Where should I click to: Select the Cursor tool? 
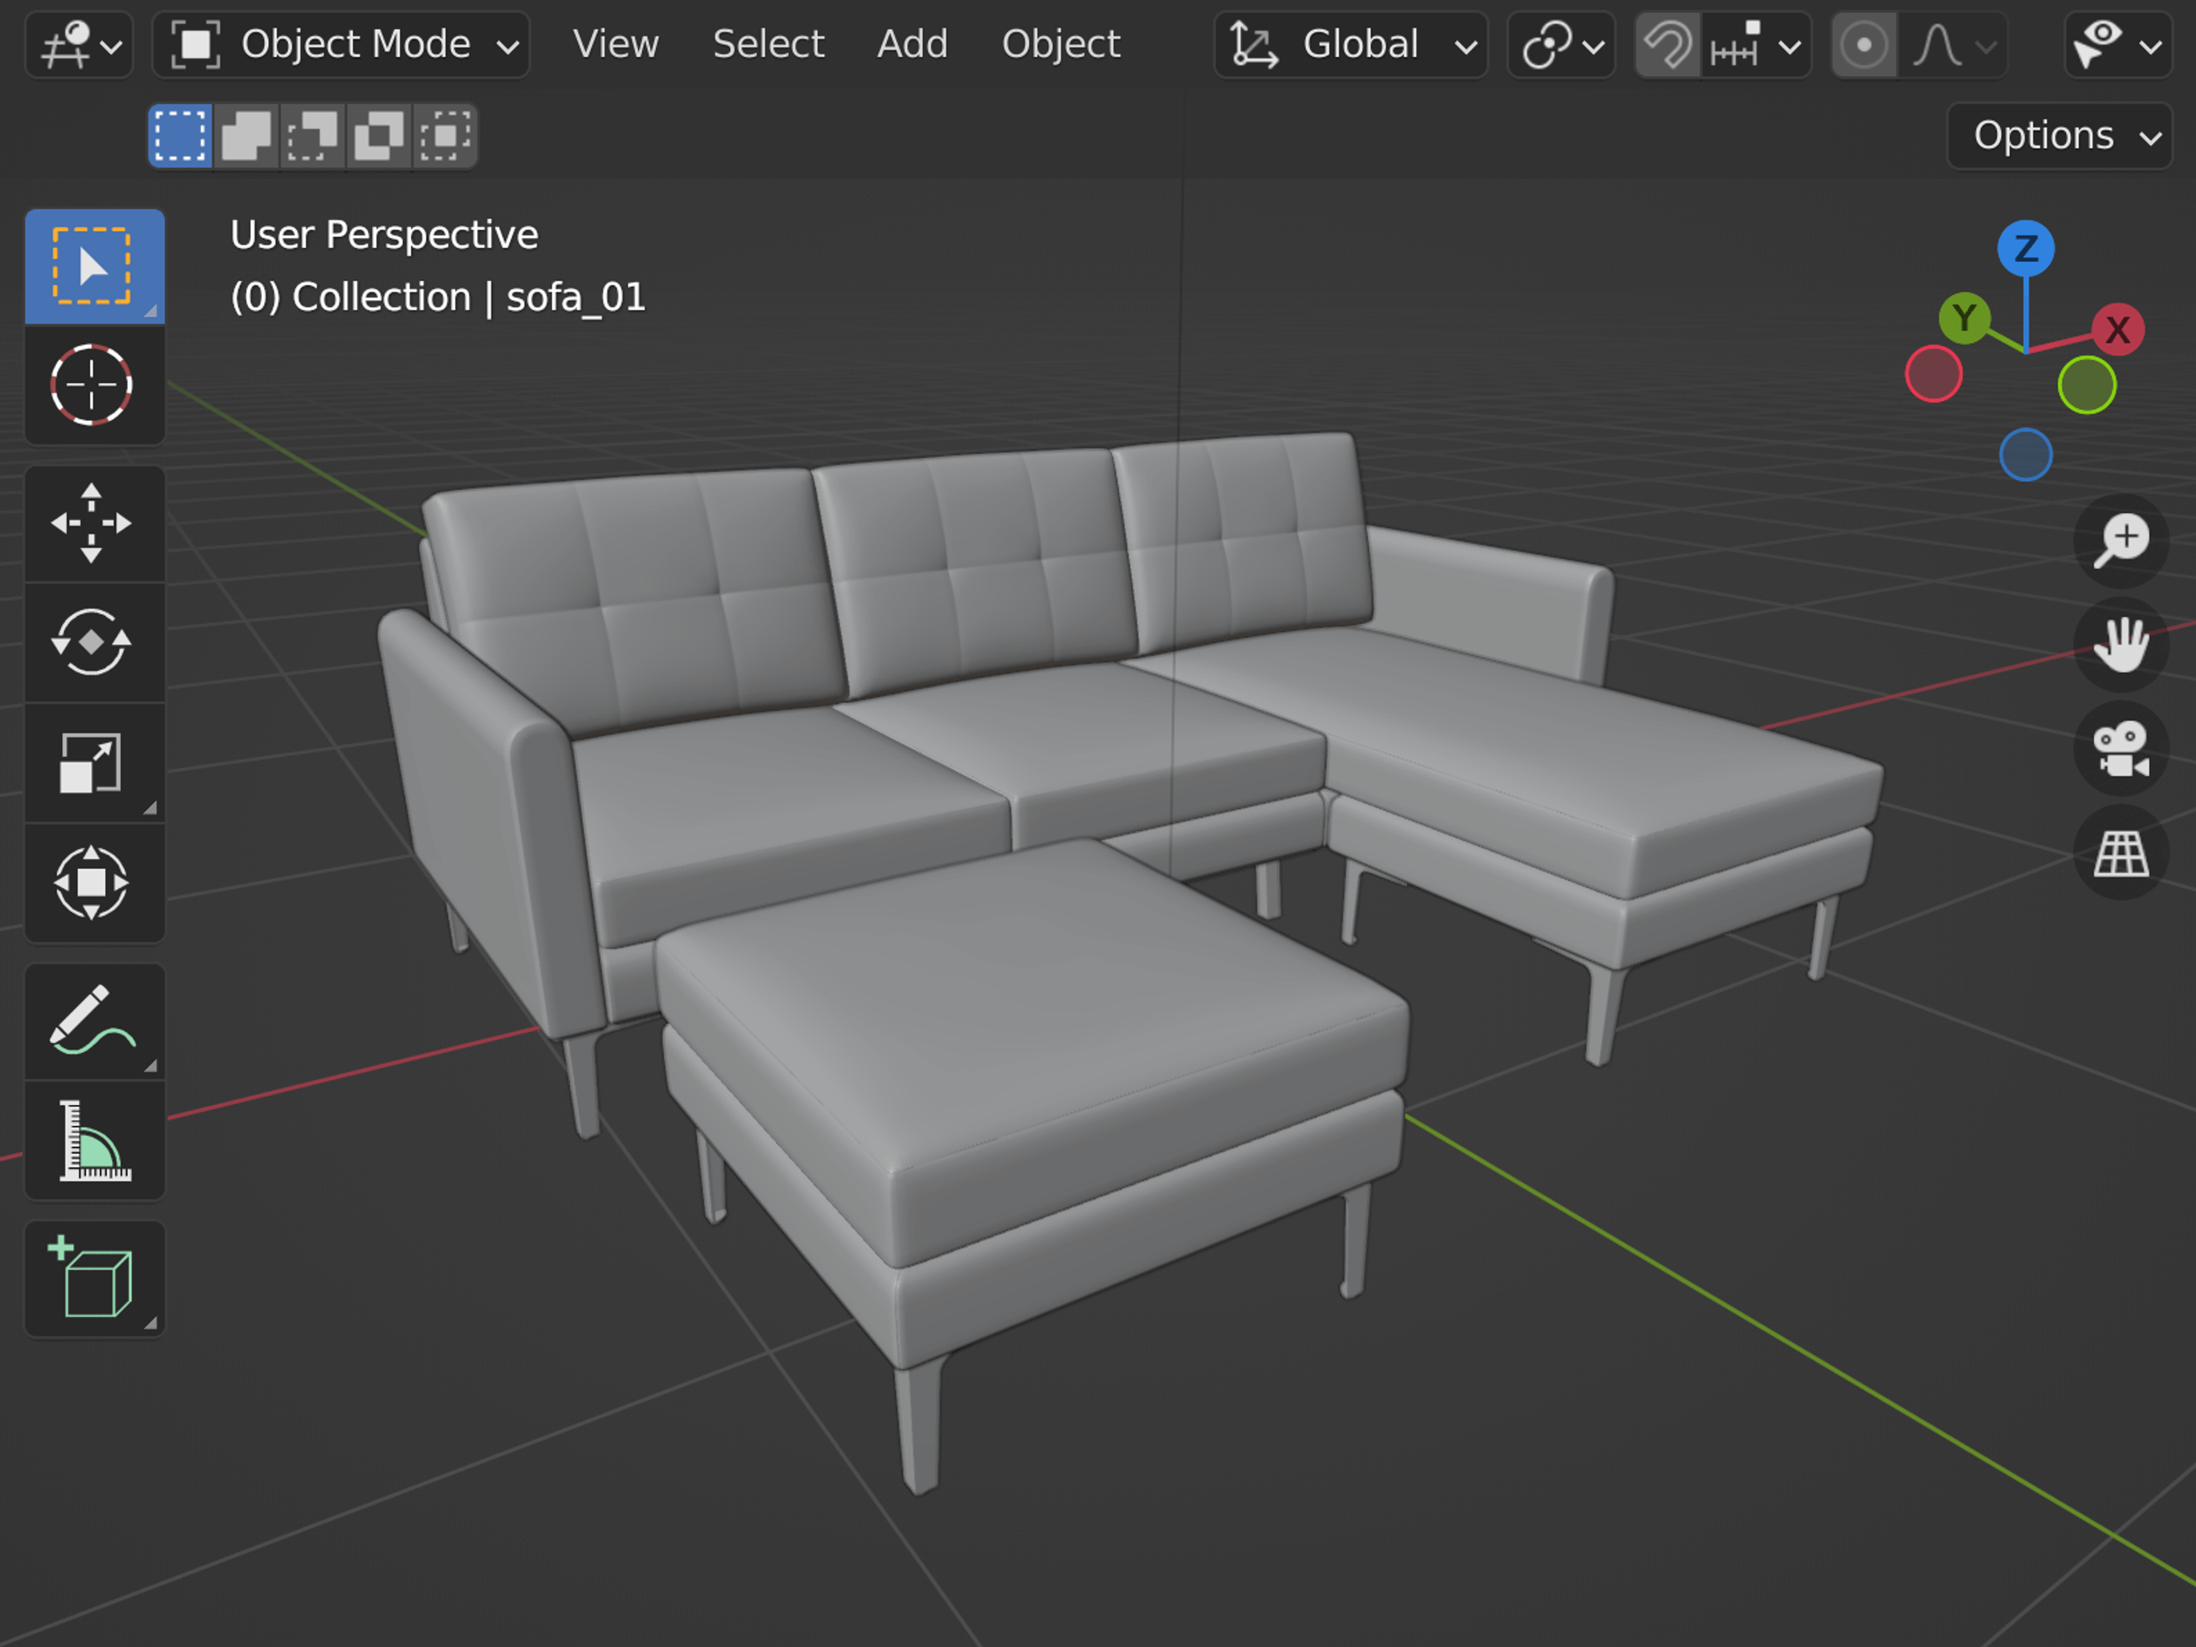pyautogui.click(x=91, y=385)
